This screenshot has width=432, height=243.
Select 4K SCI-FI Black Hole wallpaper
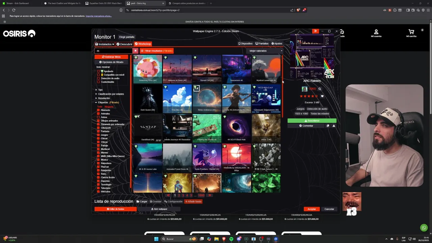(x=236, y=128)
